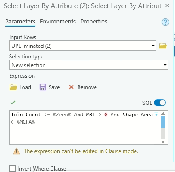Switch to the Environments tab

click(x=58, y=22)
